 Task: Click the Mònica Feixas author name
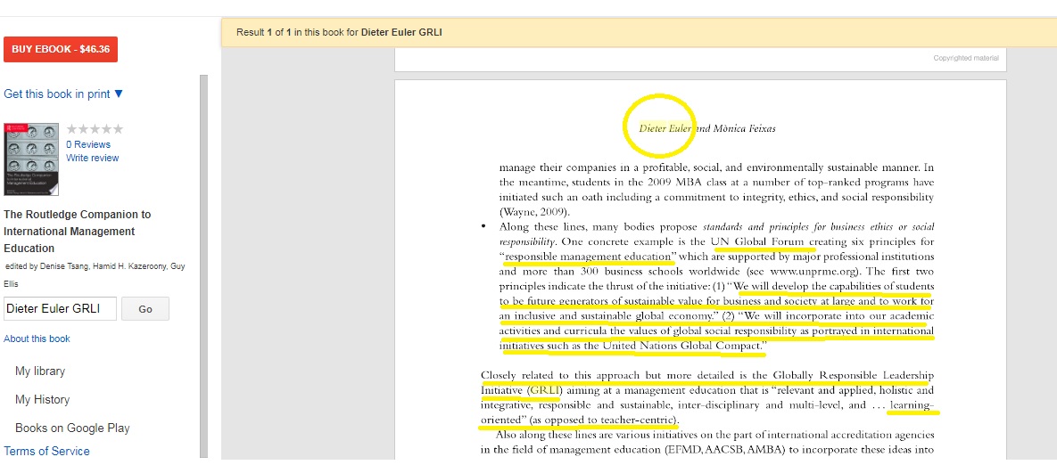coord(745,128)
